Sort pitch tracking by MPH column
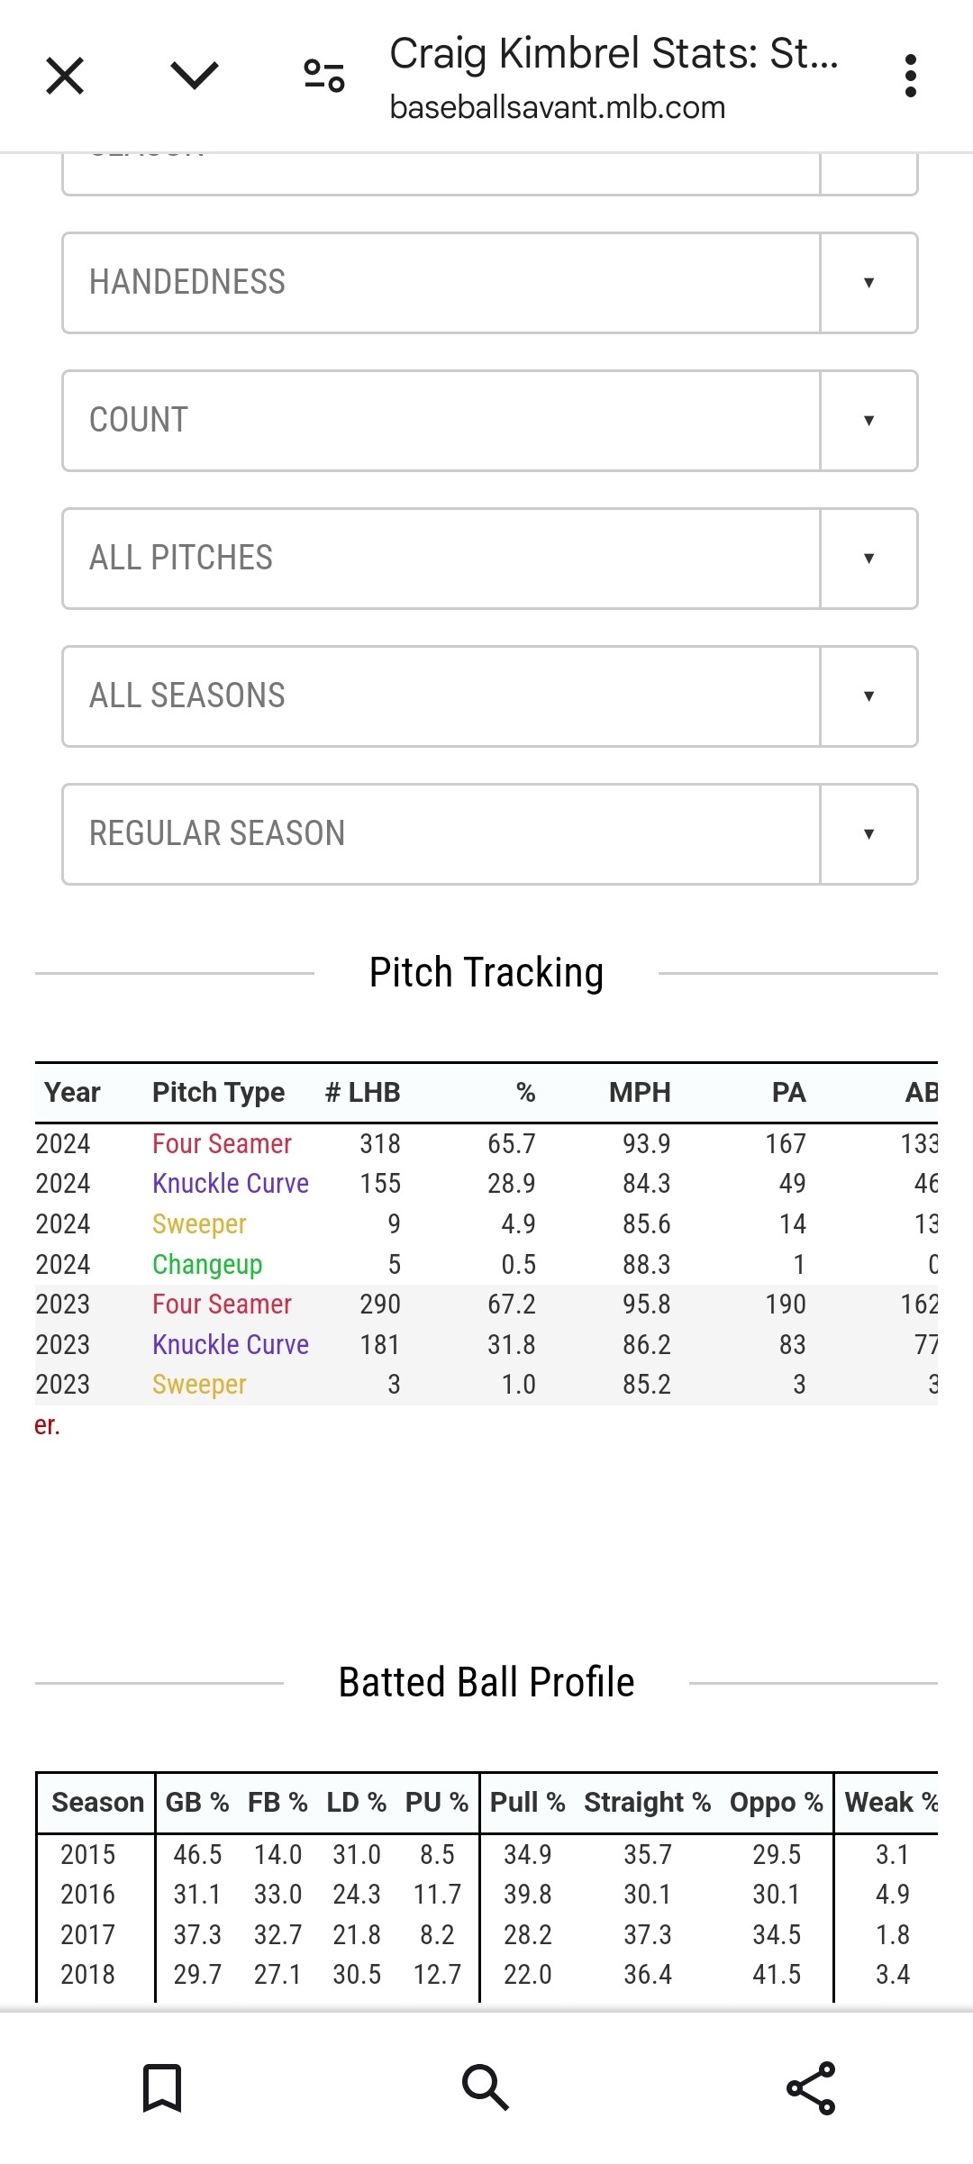This screenshot has height=2164, width=973. pos(640,1093)
